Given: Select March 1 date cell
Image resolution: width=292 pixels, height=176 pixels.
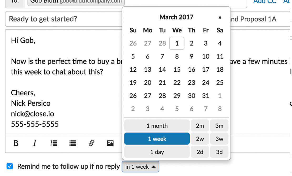Looking at the screenshot, I should tap(177, 43).
